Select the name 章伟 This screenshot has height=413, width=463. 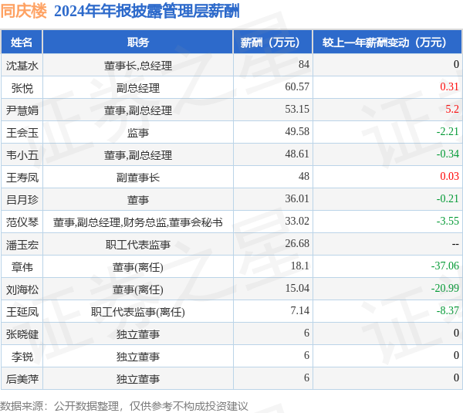(22, 267)
